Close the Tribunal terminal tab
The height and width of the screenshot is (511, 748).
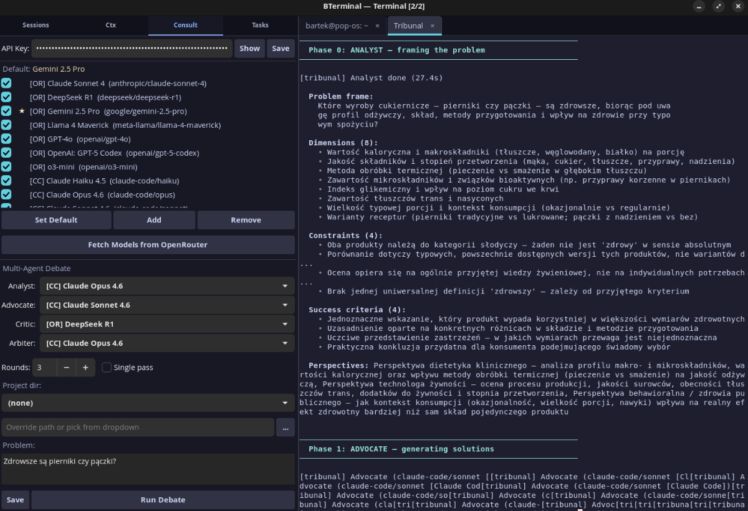pyautogui.click(x=432, y=26)
